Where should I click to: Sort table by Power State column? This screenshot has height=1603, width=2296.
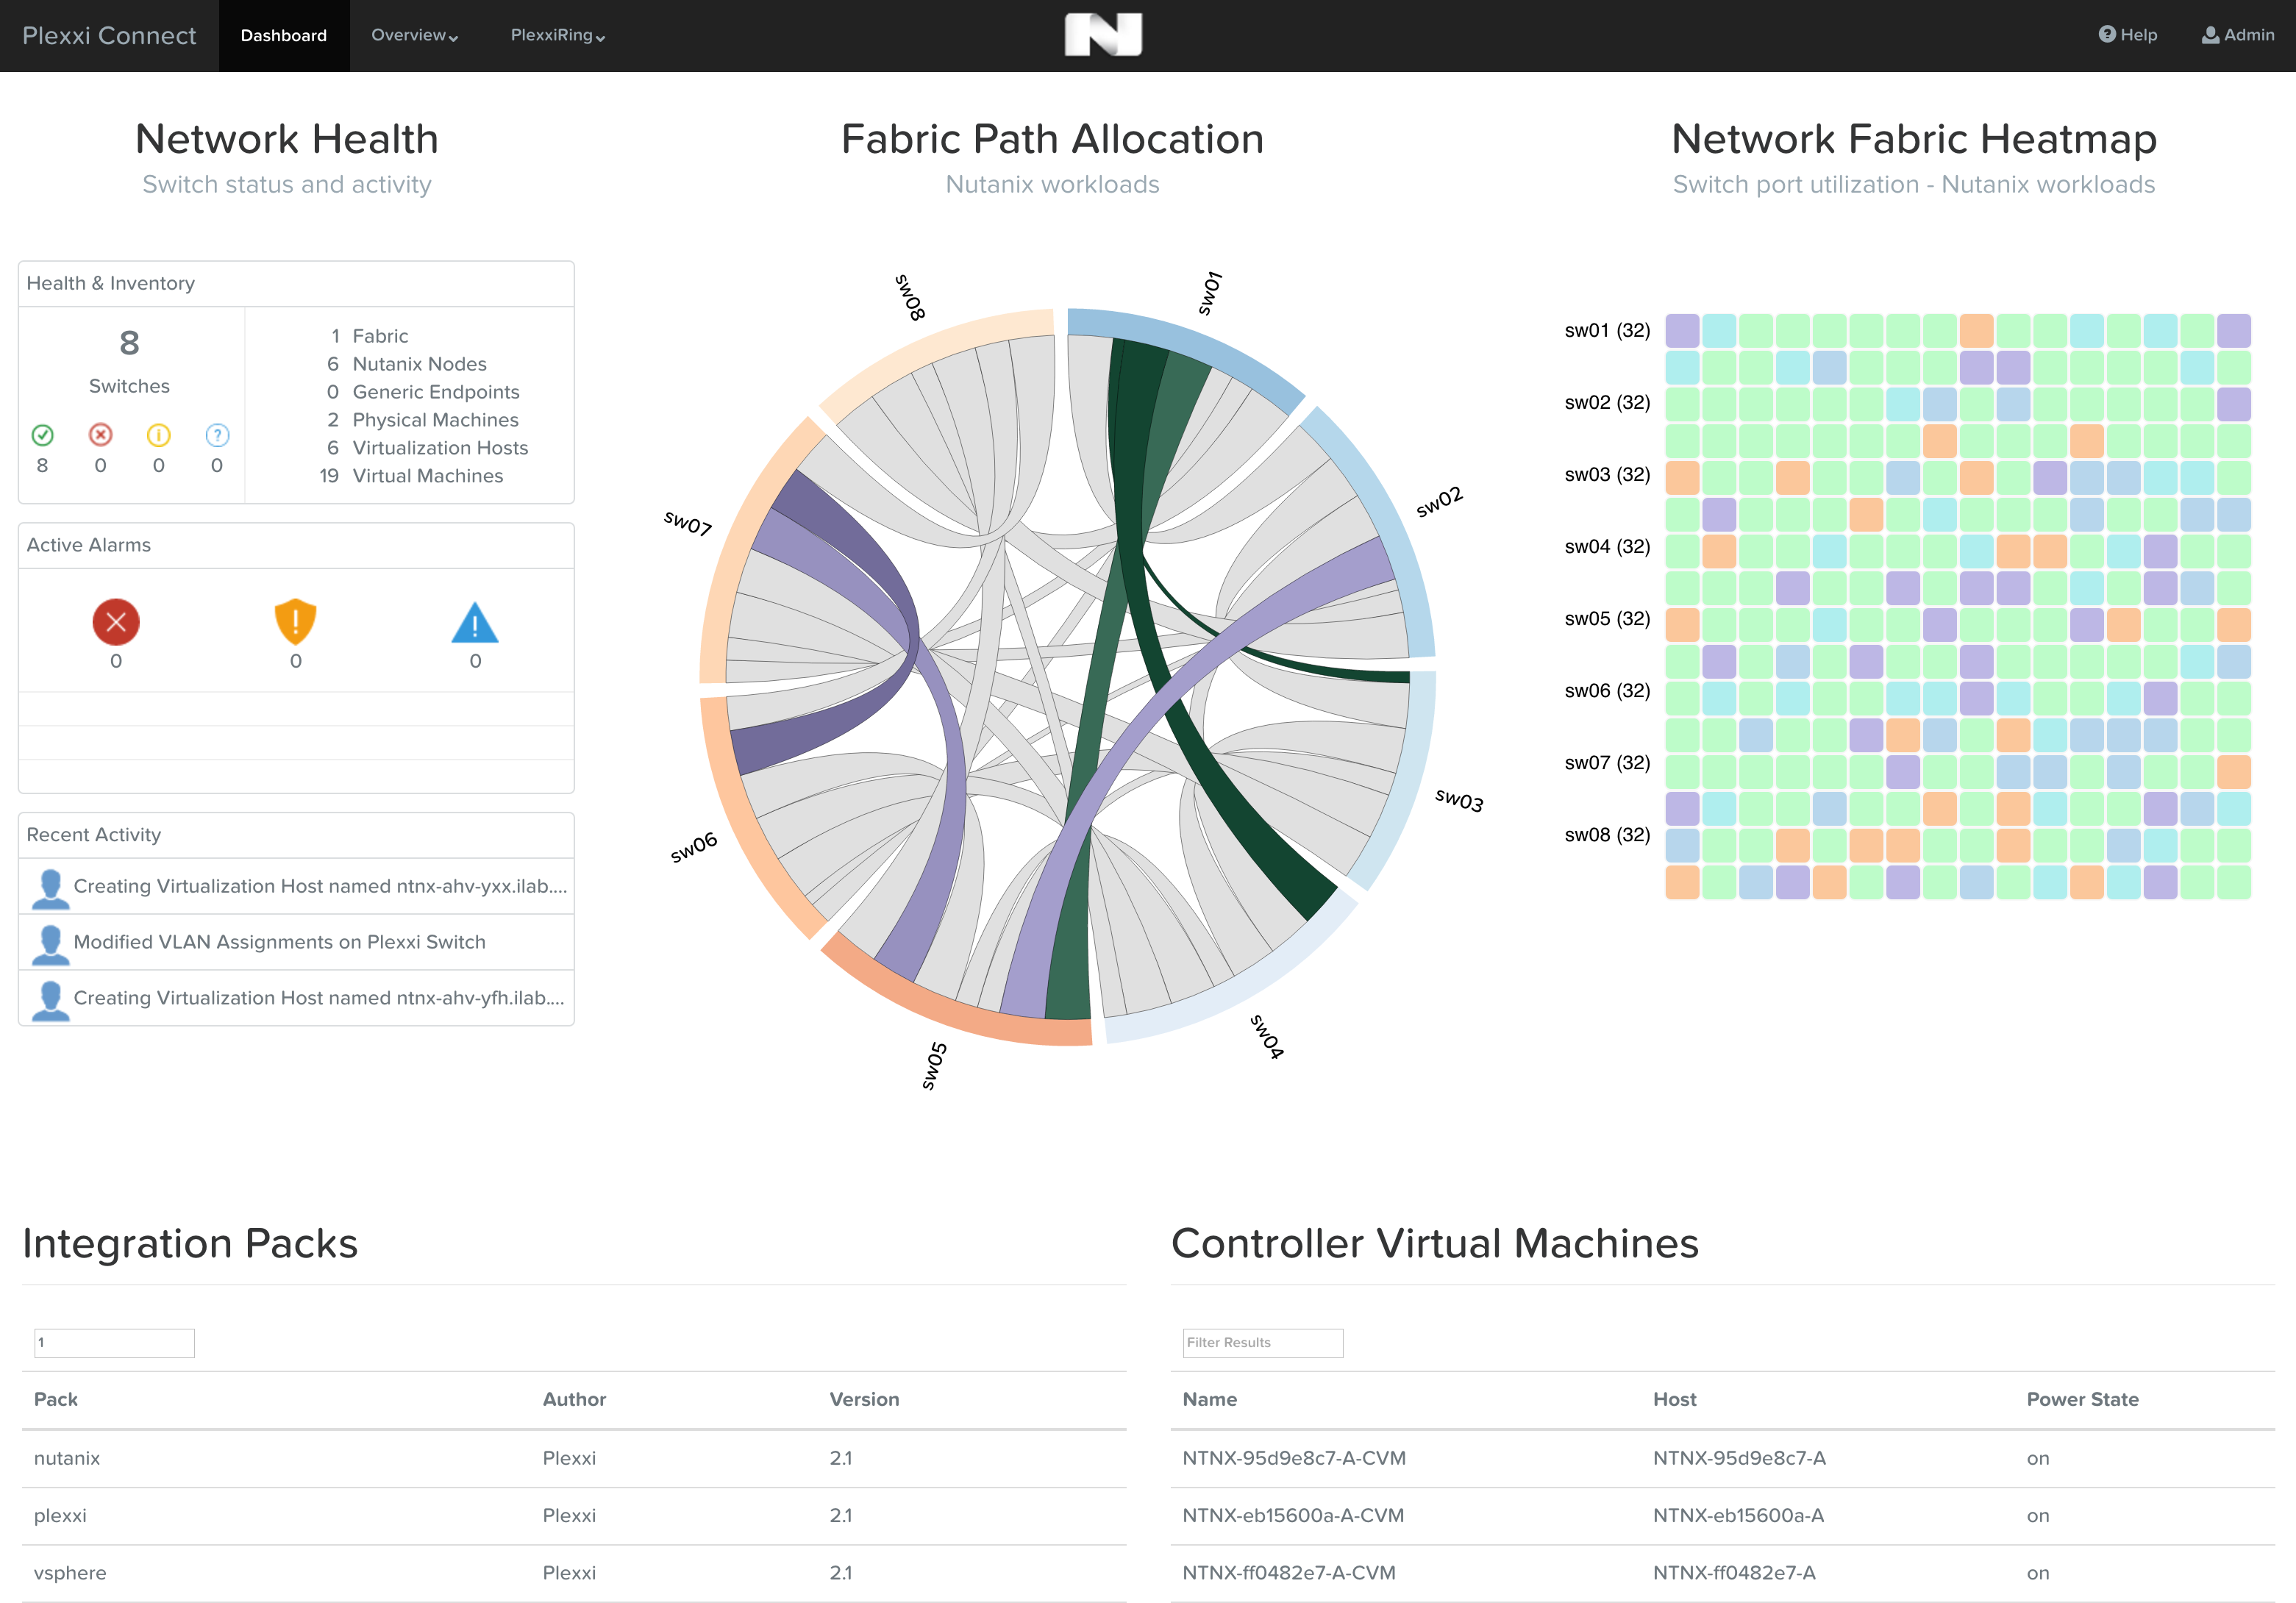2082,1399
